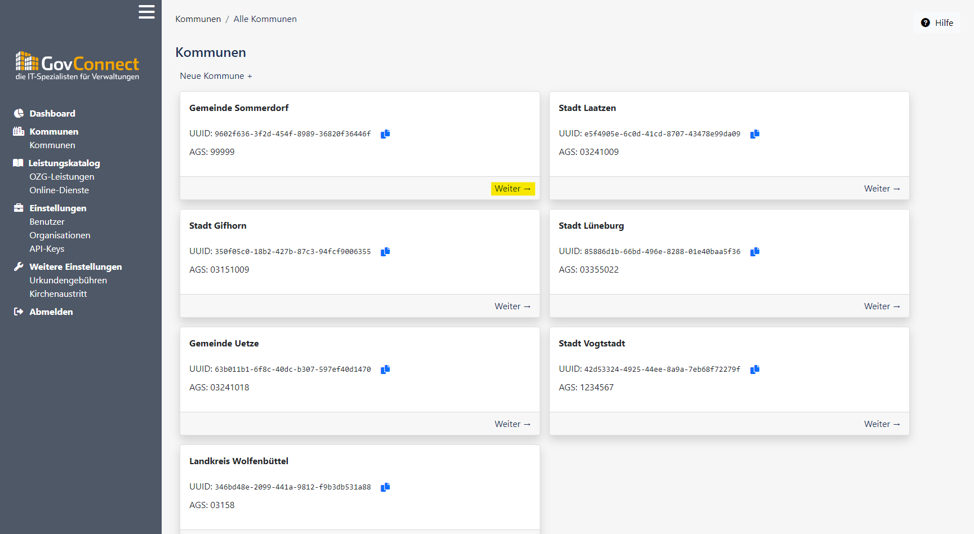Copy UUID of Stadt Vogtstadt

pyautogui.click(x=755, y=370)
